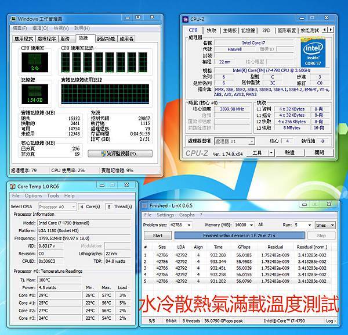
Task: Click the Intel Core i7 logo in CPU-Z
Action: coord(313,52)
